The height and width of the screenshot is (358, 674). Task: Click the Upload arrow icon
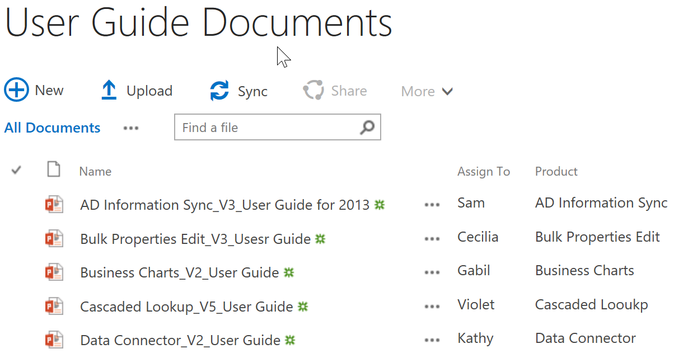coord(109,91)
